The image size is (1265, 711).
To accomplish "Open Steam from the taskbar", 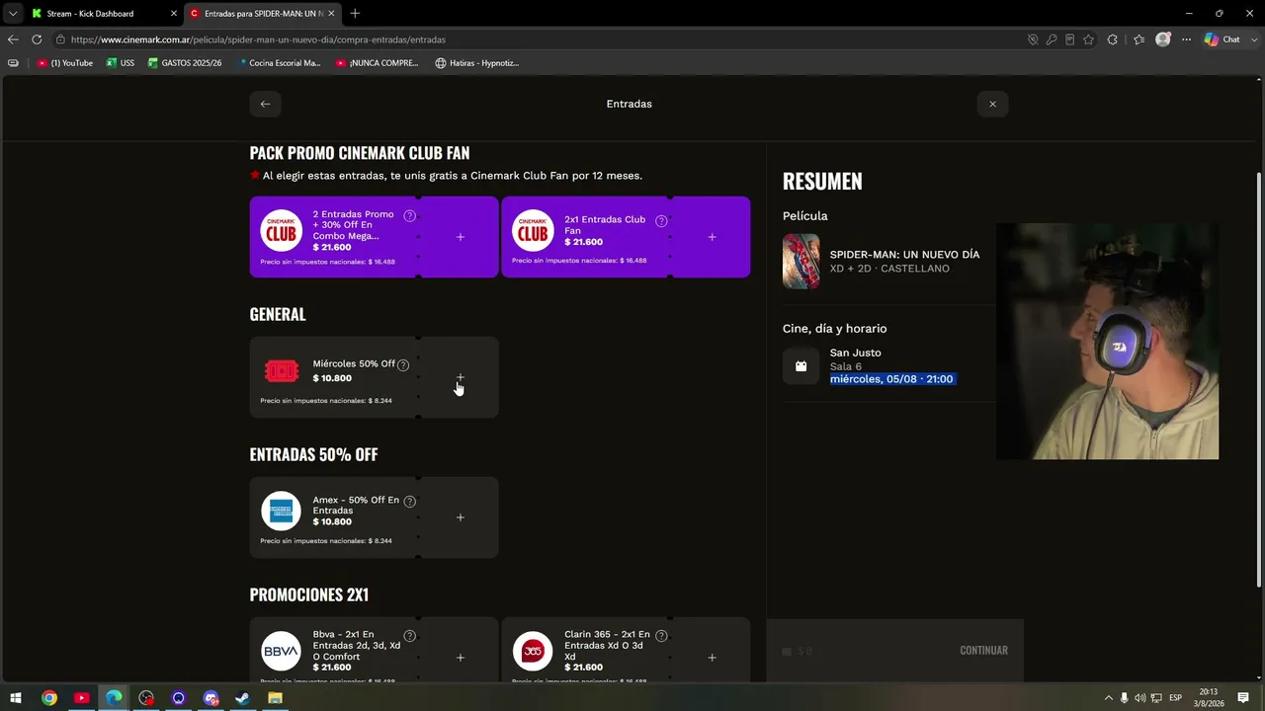I will pyautogui.click(x=242, y=698).
